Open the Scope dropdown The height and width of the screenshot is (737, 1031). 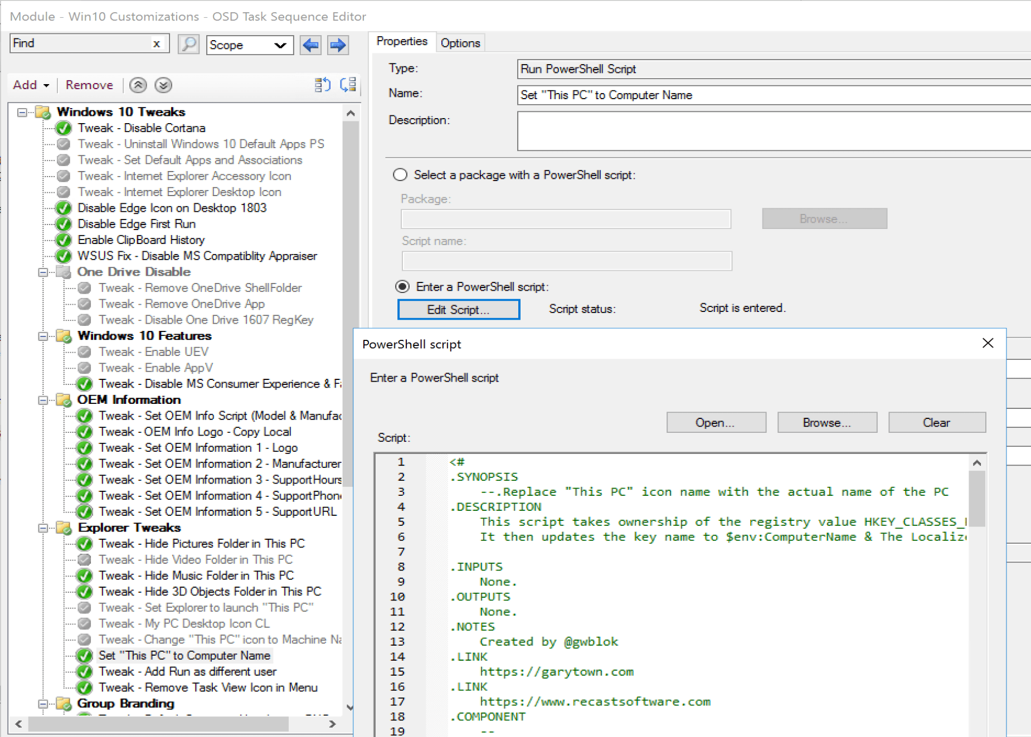250,45
